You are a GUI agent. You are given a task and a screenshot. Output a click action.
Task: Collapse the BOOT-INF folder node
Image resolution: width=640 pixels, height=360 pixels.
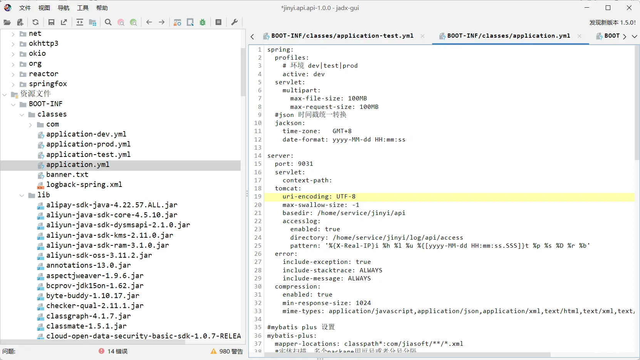13,105
